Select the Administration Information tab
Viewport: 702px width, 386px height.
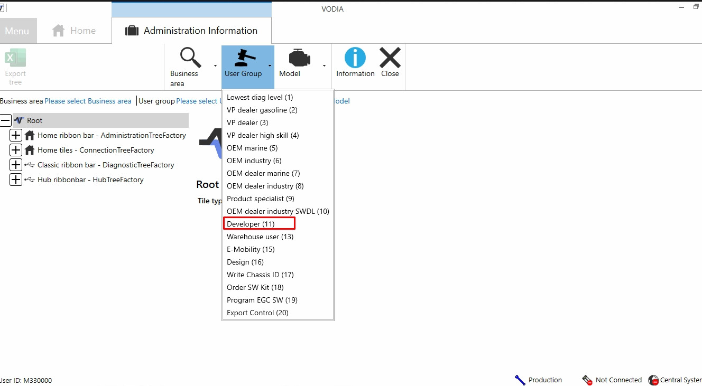(x=191, y=31)
